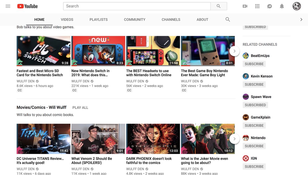This screenshot has height=175, width=308.
Task: Open title 'Fastest and Best Micro SD Card'
Action: (40, 73)
